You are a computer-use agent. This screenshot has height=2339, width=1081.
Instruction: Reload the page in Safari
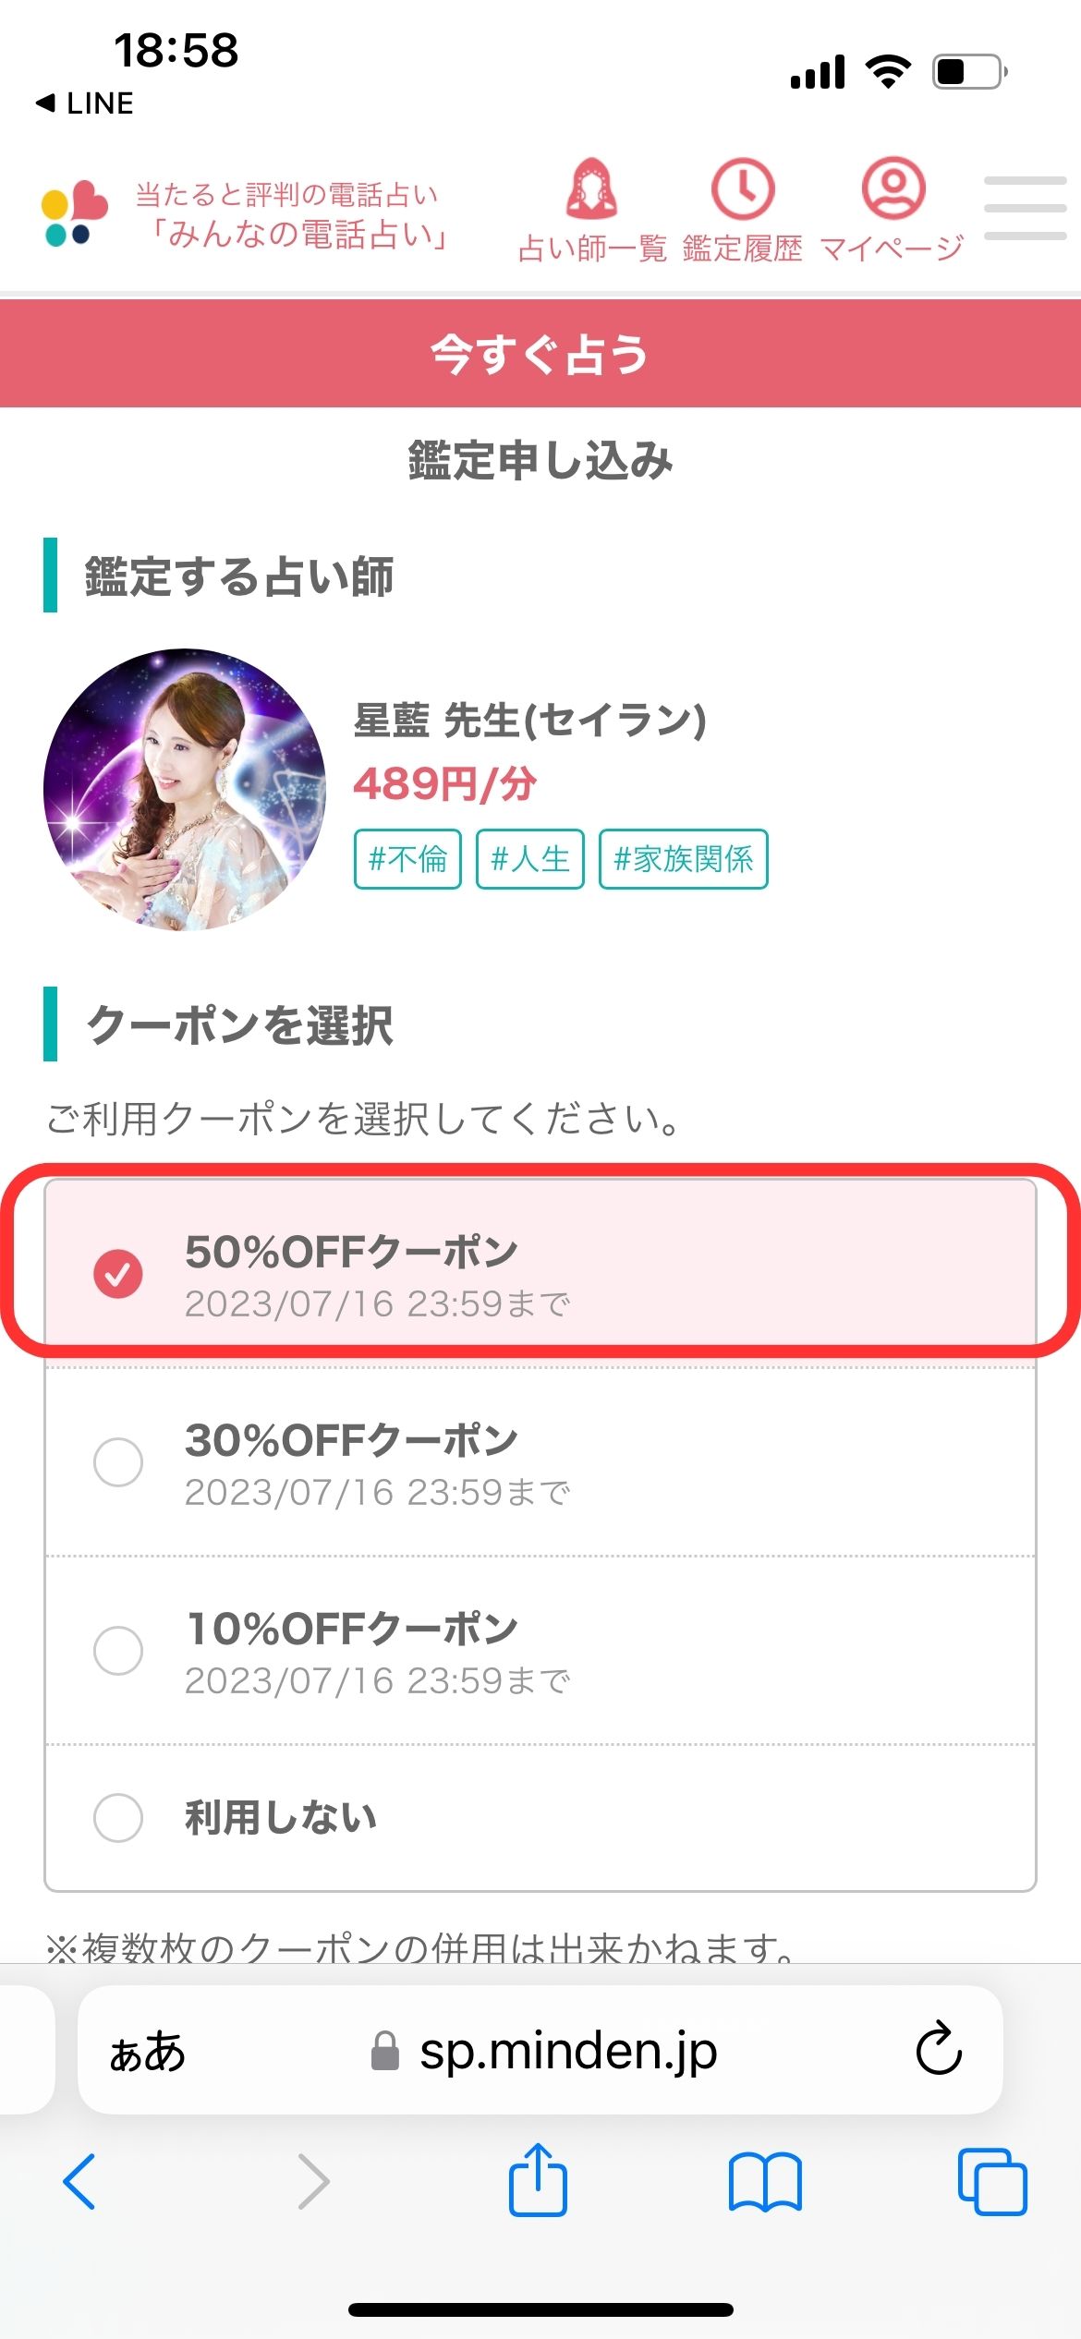click(939, 2049)
